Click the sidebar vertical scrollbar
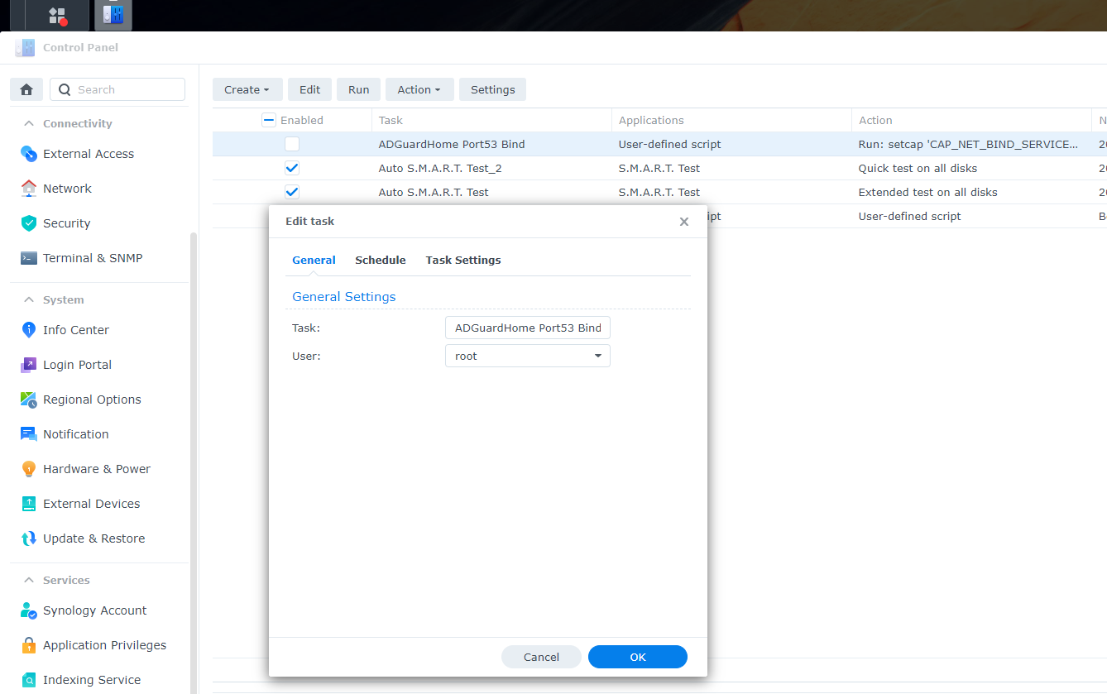 pos(194,463)
